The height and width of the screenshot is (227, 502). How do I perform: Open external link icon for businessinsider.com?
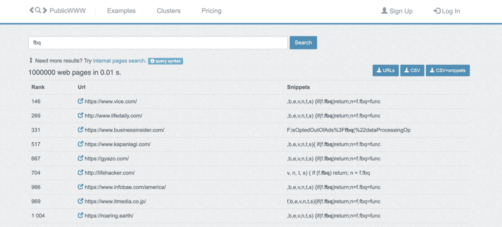coord(80,130)
